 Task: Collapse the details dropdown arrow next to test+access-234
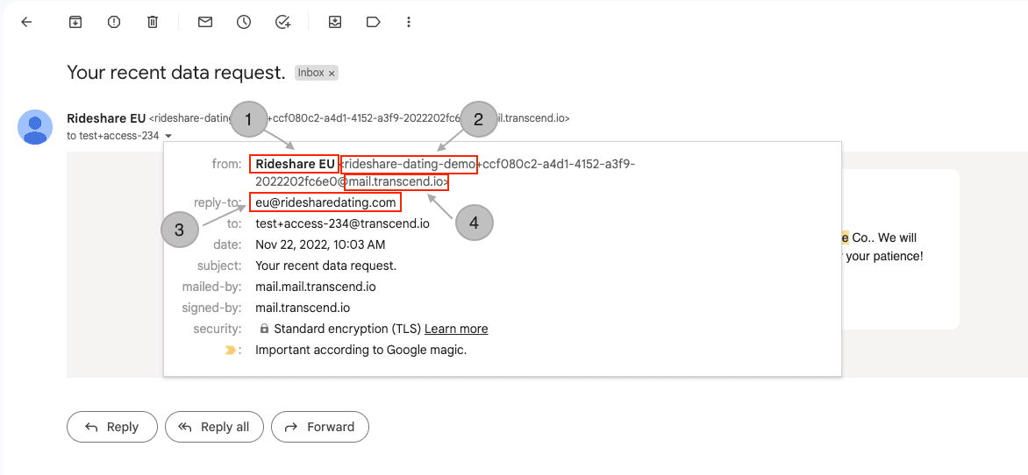click(x=168, y=136)
